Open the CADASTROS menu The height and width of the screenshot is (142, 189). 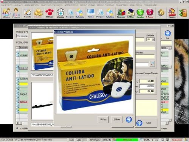pyautogui.click(x=7, y=5)
